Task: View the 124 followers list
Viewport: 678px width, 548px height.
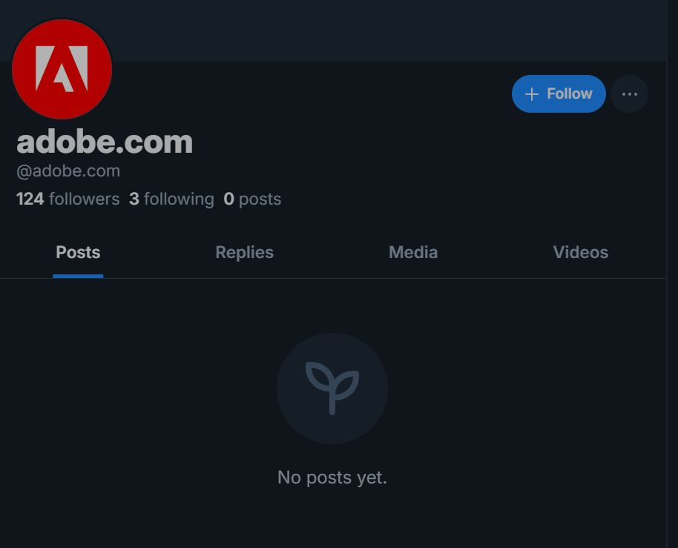Action: (x=68, y=199)
